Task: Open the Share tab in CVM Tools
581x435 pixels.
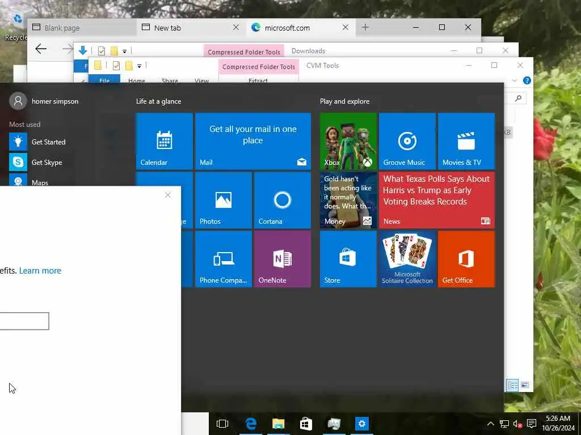Action: 170,80
